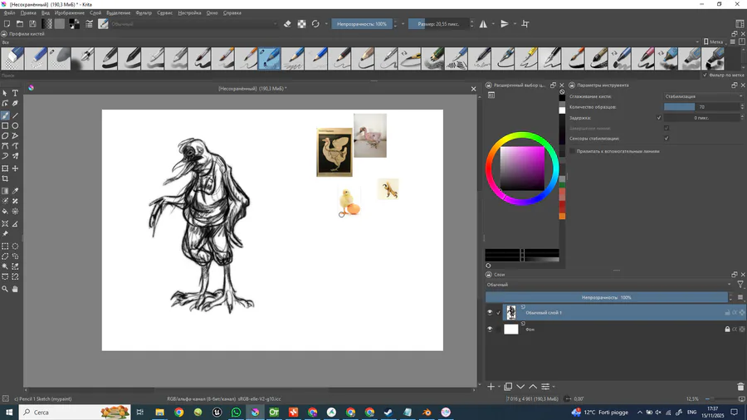
Task: Open the 'Сглаживание кисти' dropdown
Action: point(703,96)
